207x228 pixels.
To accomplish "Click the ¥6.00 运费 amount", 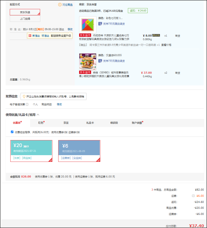I will [x=200, y=196].
